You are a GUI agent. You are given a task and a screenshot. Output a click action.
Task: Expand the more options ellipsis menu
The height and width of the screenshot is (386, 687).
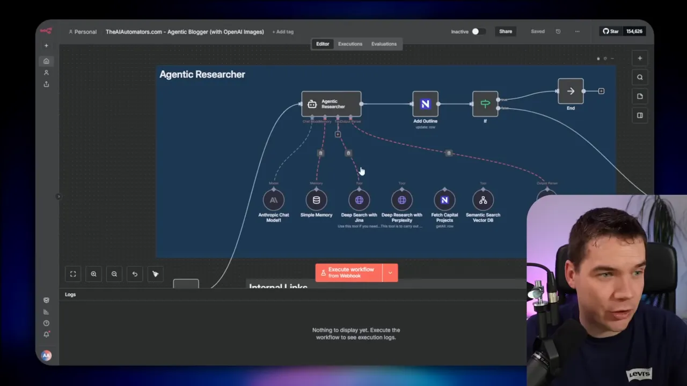tap(577, 31)
